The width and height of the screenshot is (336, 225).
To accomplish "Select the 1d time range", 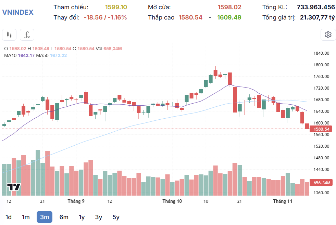I will tap(9, 217).
